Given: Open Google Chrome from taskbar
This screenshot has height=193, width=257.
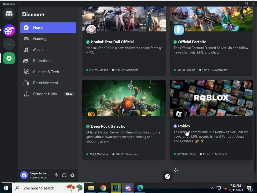Looking at the screenshot, I should click(103, 188).
